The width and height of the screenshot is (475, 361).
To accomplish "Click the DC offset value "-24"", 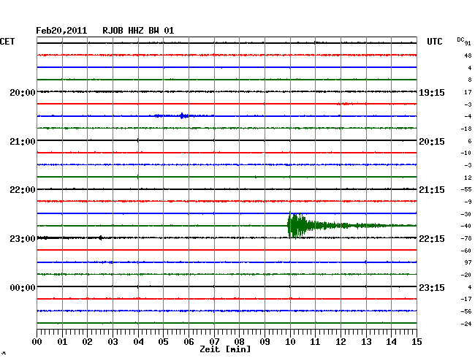I will (x=466, y=324).
